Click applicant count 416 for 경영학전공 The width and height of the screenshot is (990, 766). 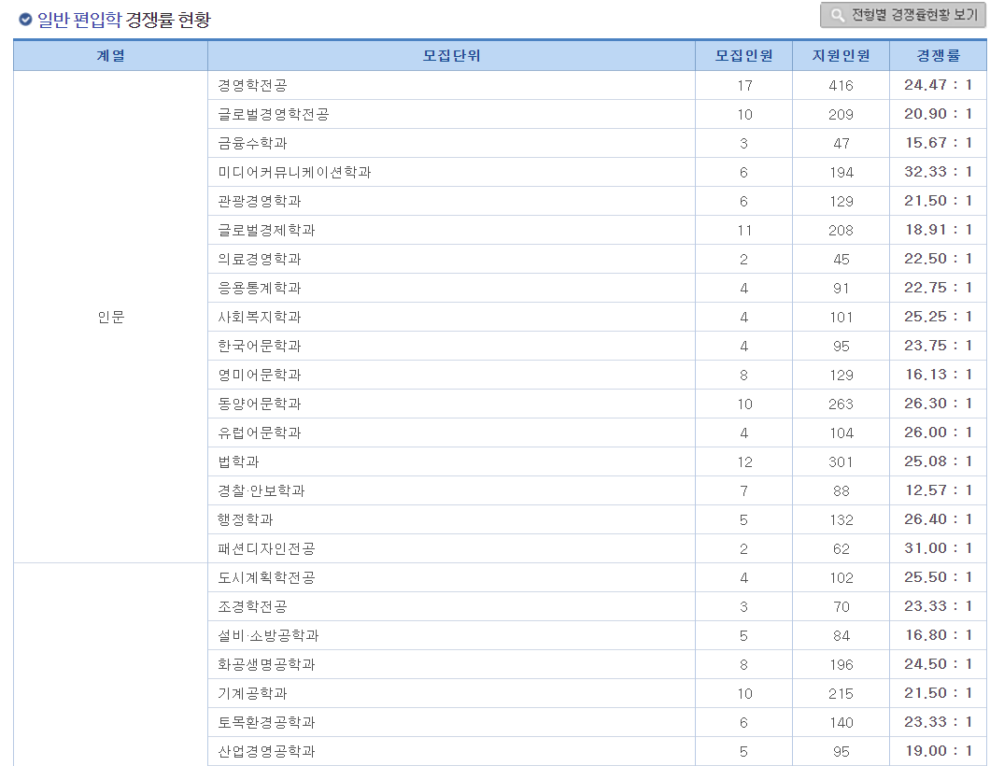(841, 85)
